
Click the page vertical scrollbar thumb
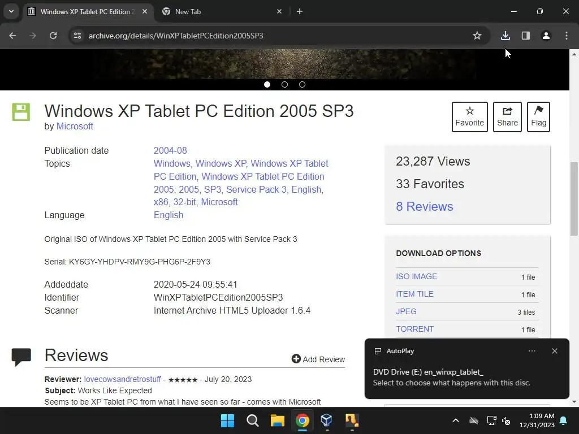pos(574,198)
